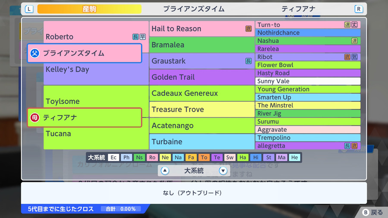Select Aggravate entry

pyautogui.click(x=308, y=130)
